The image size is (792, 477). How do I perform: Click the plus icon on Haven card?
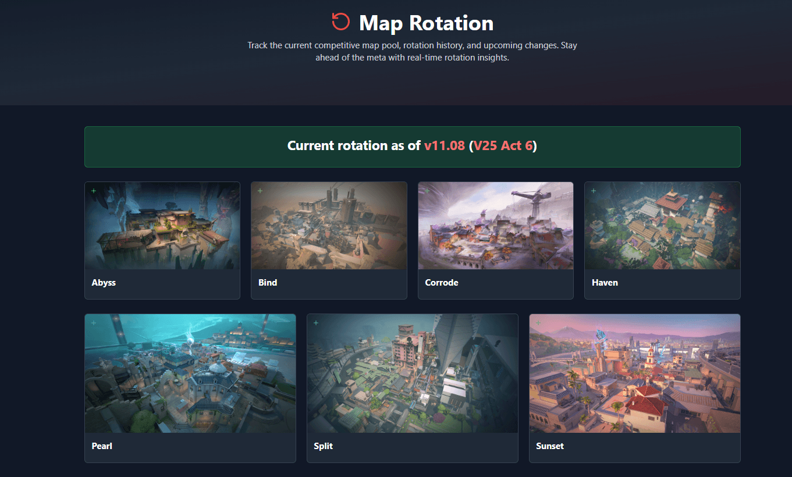(x=594, y=191)
